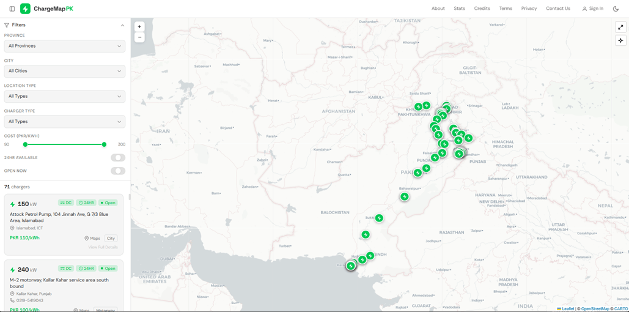Zoom in on the map

(139, 27)
